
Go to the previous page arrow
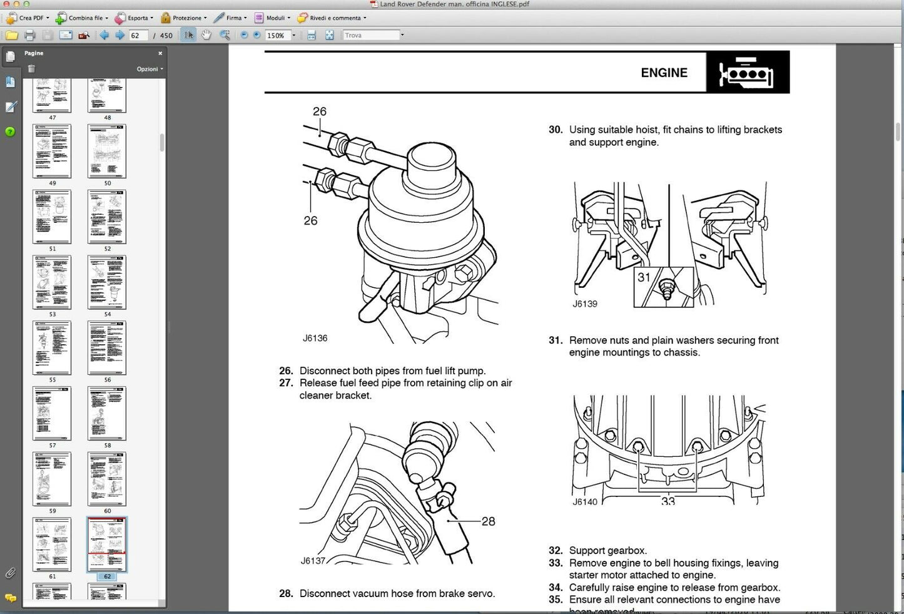tap(104, 36)
